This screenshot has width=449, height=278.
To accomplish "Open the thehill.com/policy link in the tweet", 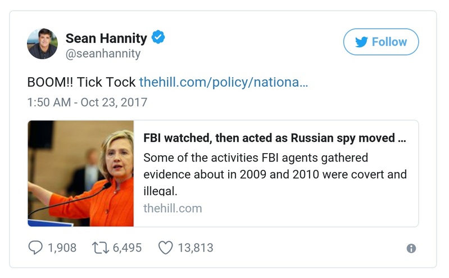I will (224, 82).
